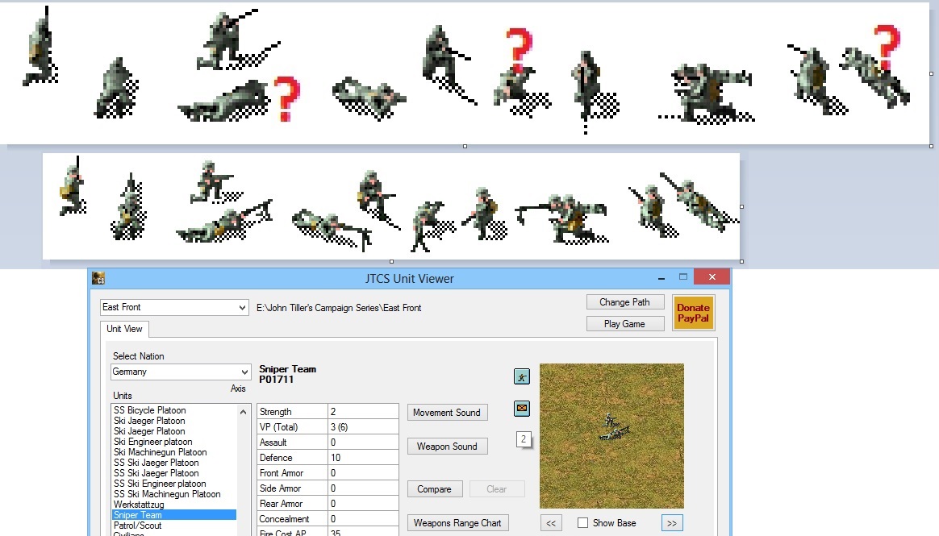The height and width of the screenshot is (536, 939).
Task: Open the Germany nation dropdown
Action: 180,372
